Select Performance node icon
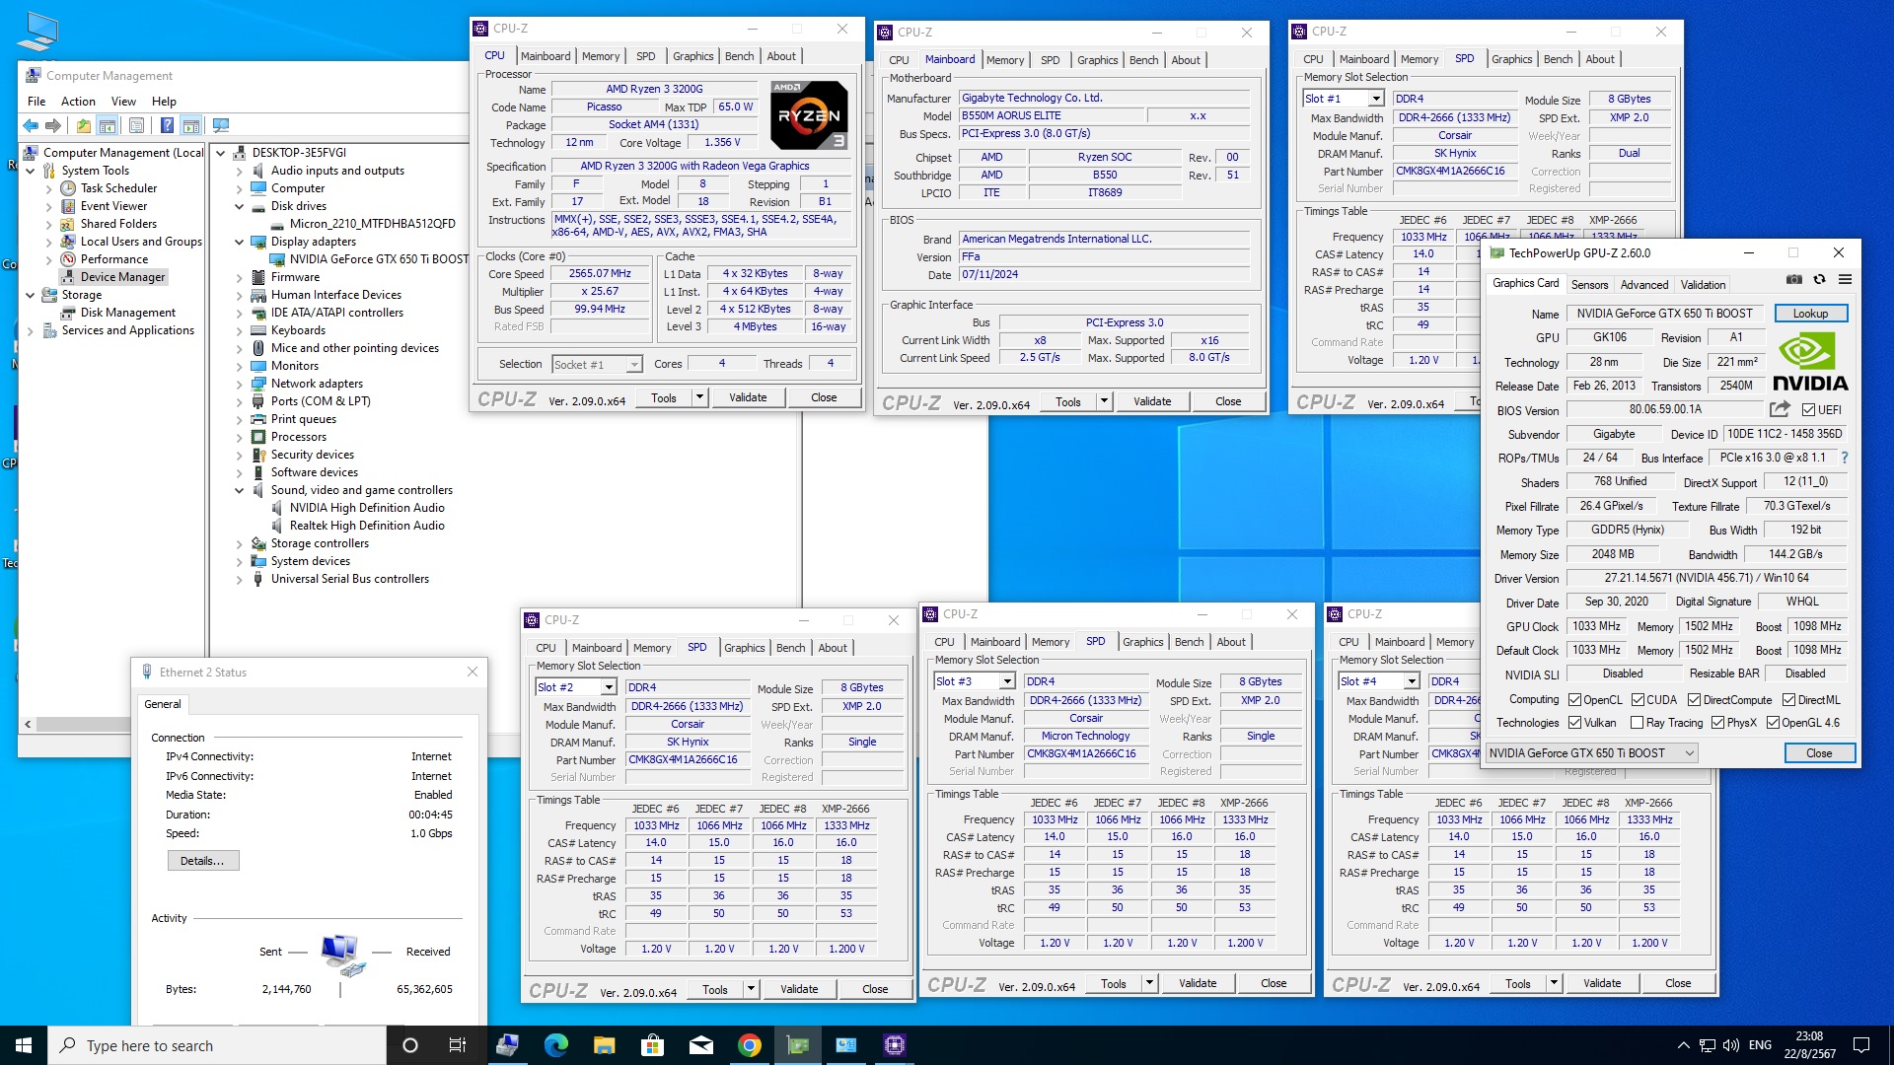Screen dimensions: 1894x1065 (68, 259)
